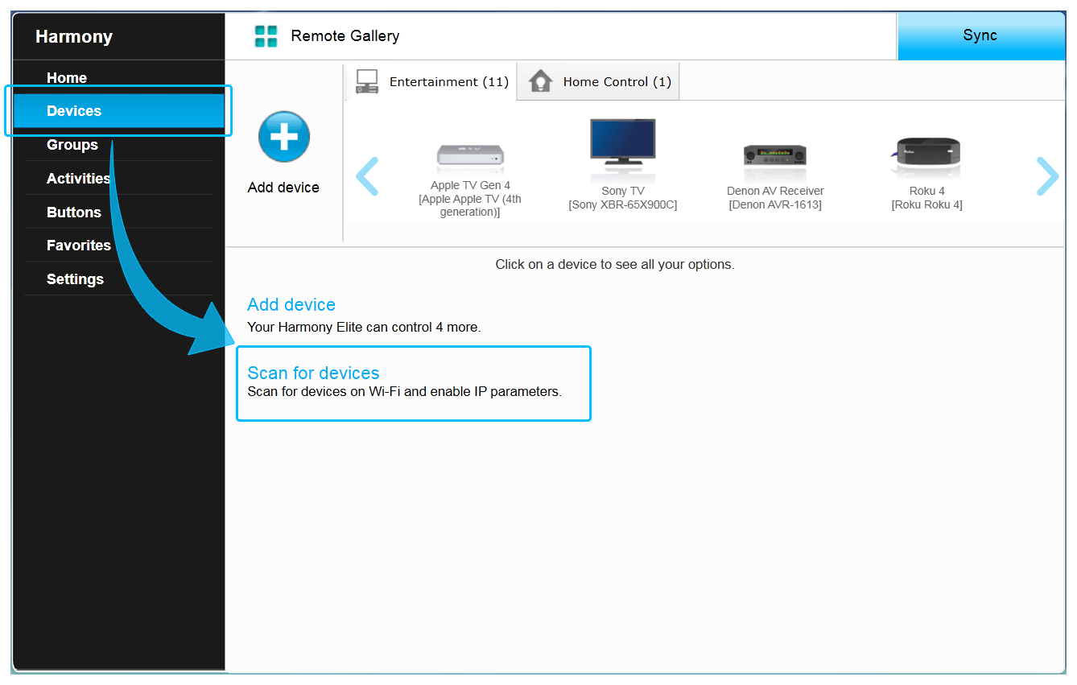Image resolution: width=1077 pixels, height=685 pixels.
Task: Click the house icon on Home Control tab
Action: (539, 80)
